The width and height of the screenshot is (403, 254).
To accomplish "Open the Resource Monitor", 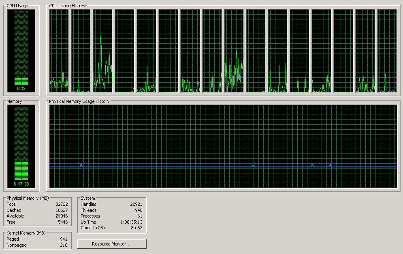I will pos(111,244).
